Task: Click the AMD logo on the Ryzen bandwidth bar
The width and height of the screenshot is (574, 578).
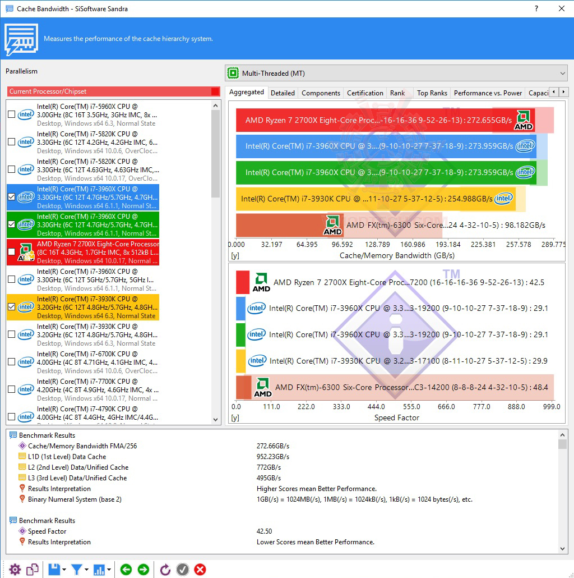Action: point(523,120)
